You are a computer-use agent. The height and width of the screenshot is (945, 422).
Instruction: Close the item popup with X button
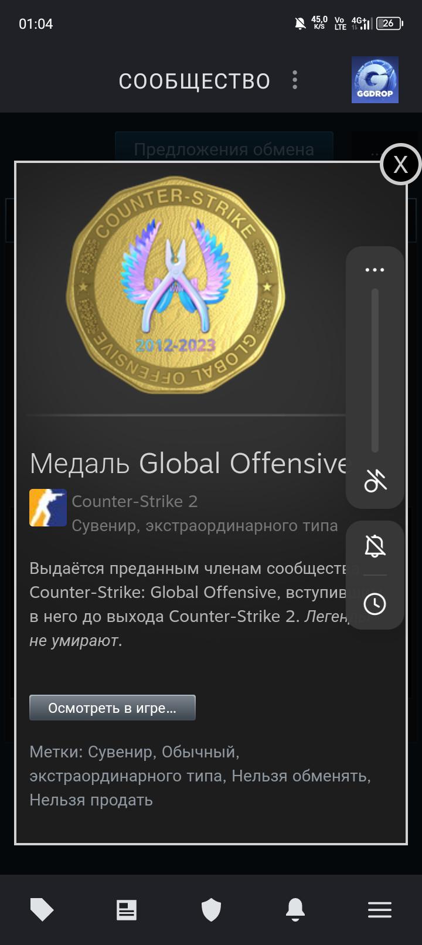point(400,164)
